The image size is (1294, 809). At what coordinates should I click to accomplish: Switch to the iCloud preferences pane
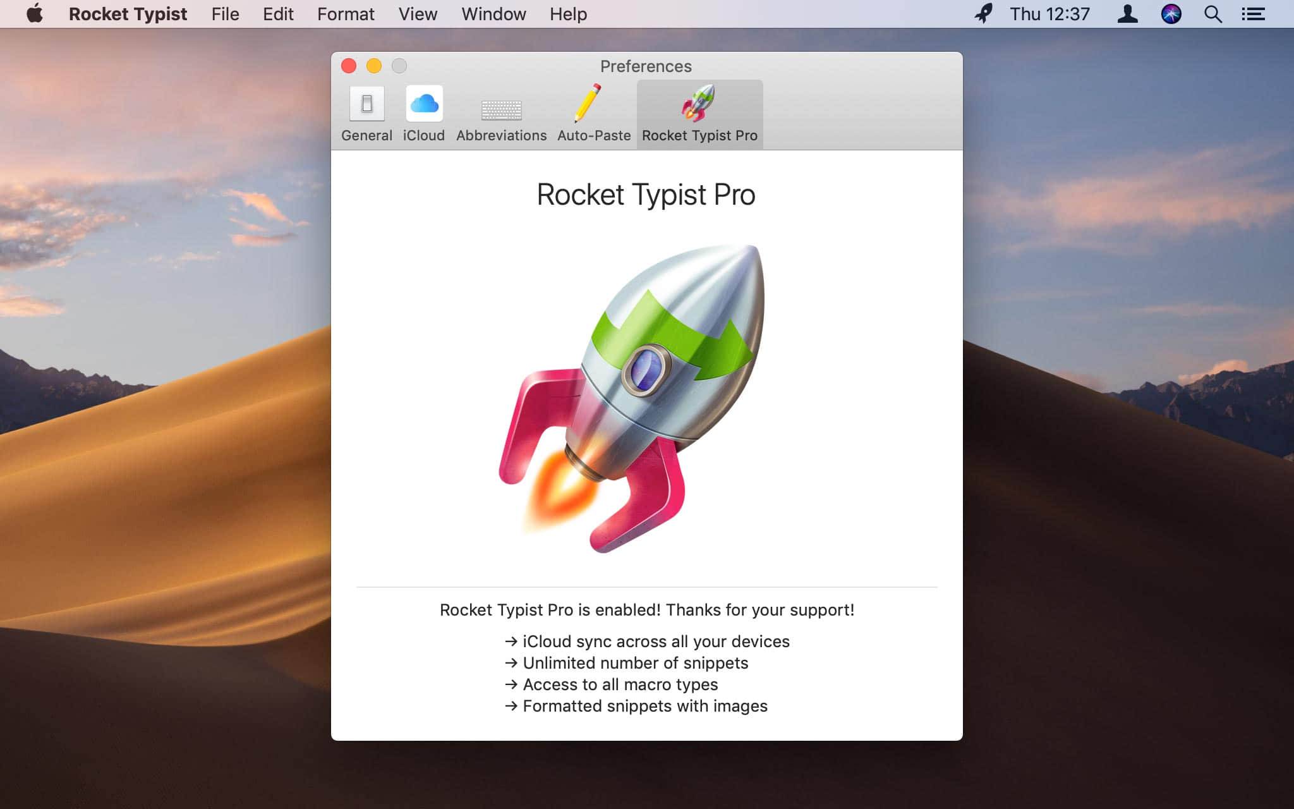tap(424, 114)
